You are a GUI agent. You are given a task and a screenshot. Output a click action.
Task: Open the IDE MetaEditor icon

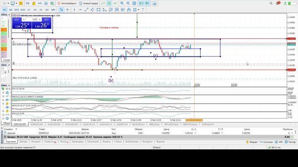pos(28,3)
